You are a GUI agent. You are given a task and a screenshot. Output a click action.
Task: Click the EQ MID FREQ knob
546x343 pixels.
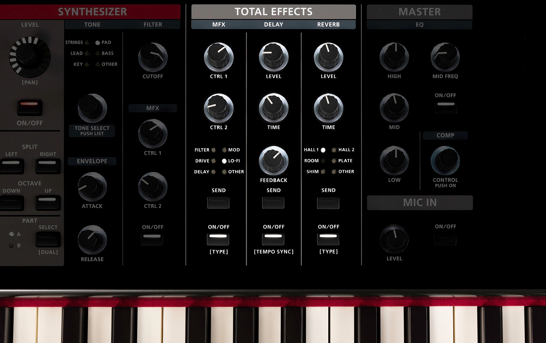(445, 57)
